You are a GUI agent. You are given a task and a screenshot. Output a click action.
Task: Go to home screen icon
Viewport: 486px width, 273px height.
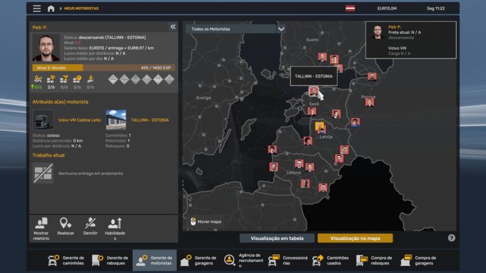pyautogui.click(x=51, y=8)
